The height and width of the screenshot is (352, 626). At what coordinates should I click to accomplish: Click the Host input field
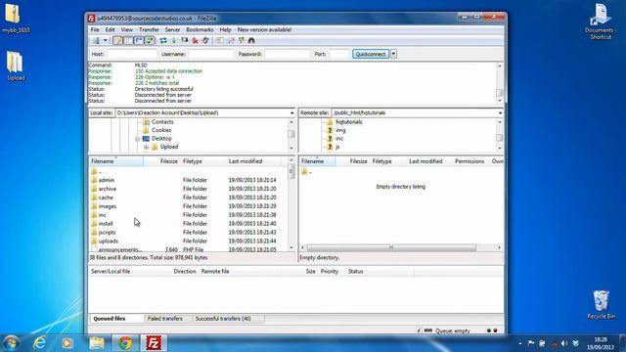[132, 54]
